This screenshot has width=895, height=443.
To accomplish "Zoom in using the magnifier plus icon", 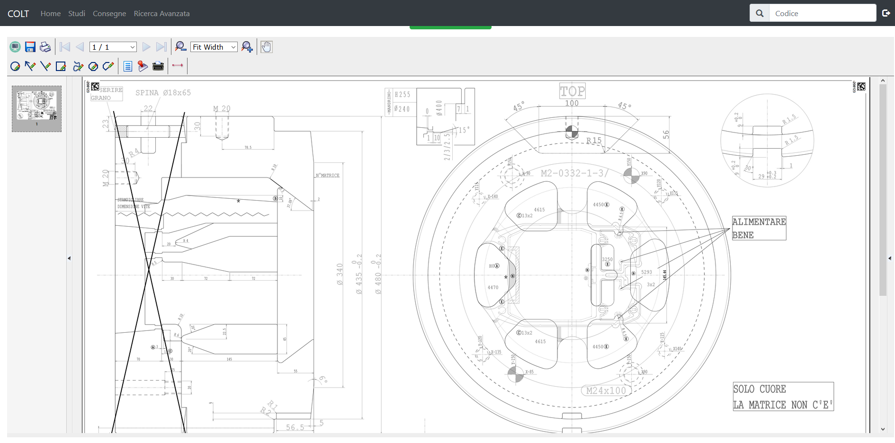I will click(247, 47).
